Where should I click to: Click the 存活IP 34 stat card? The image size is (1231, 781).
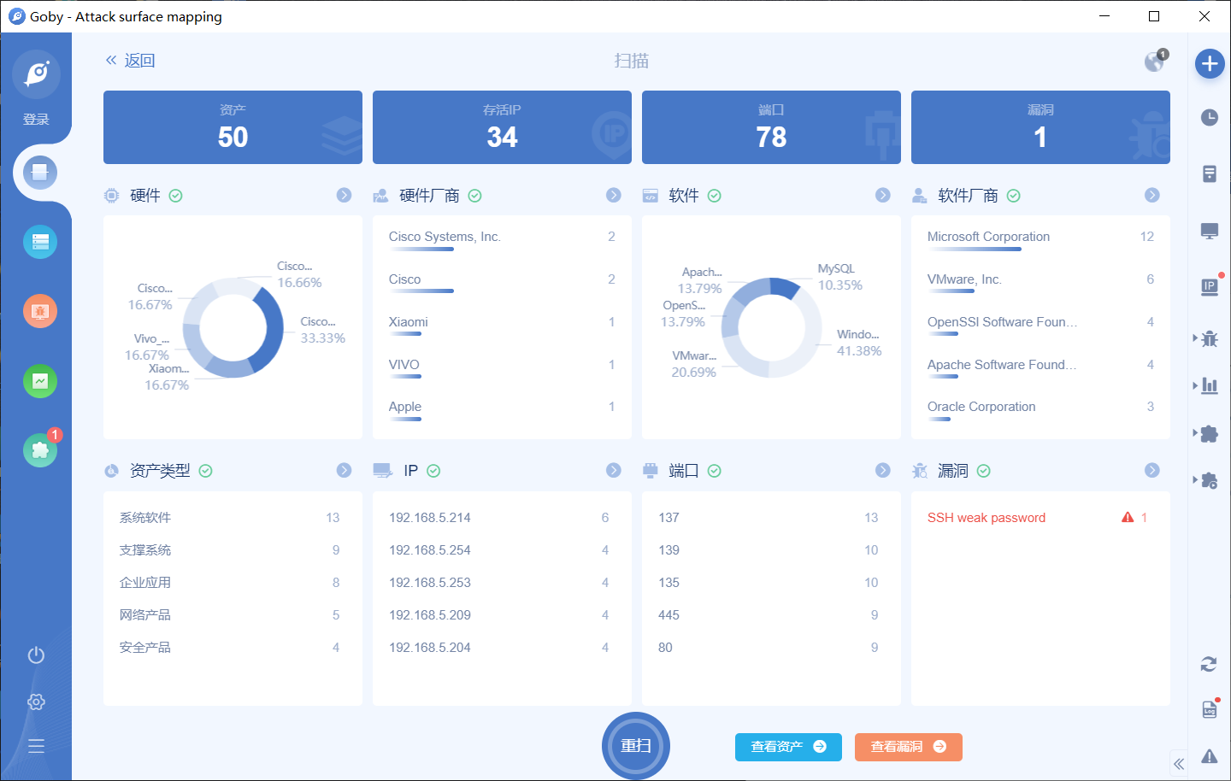pyautogui.click(x=502, y=127)
